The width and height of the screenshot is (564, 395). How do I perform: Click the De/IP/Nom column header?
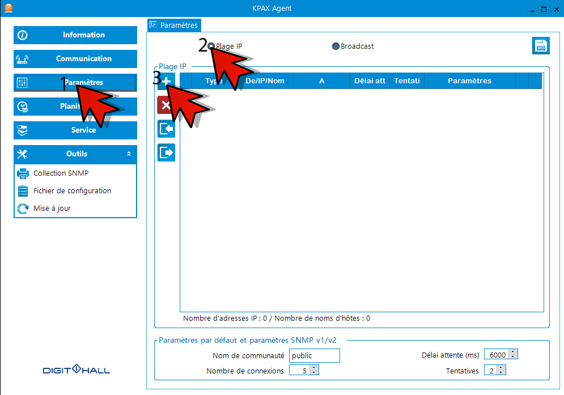[x=265, y=81]
